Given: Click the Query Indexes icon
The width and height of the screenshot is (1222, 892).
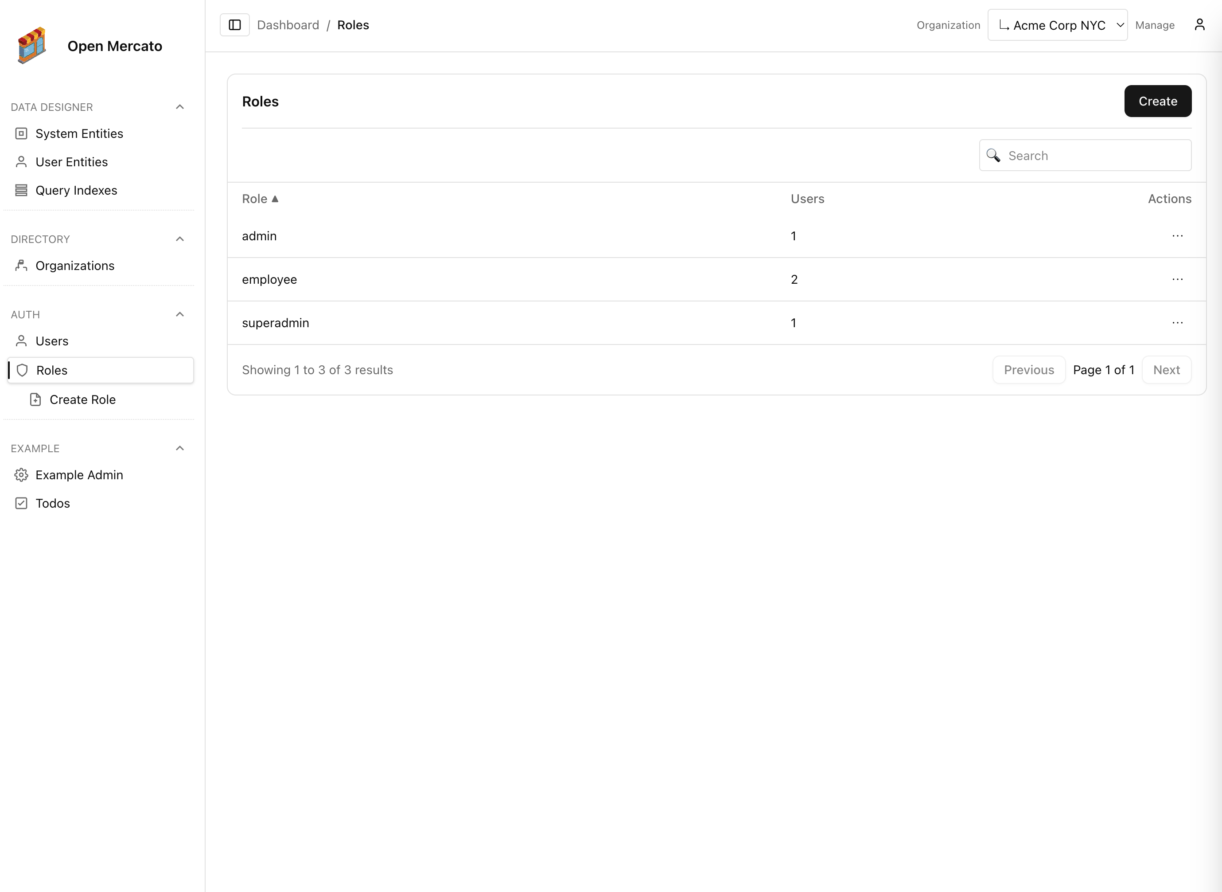Looking at the screenshot, I should pos(21,189).
